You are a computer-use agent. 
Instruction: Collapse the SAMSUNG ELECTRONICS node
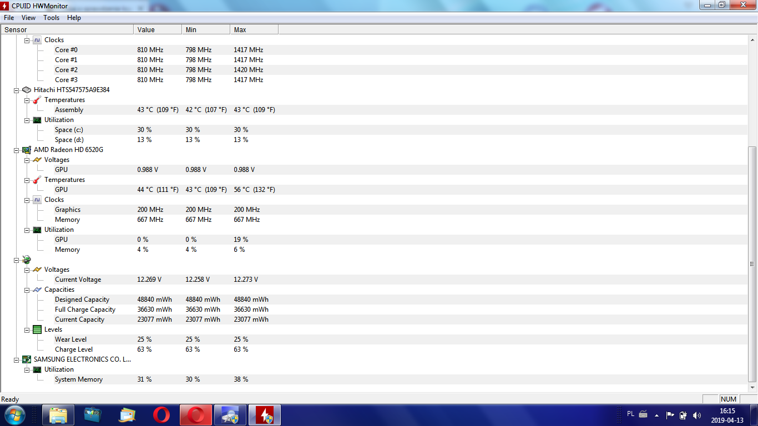pos(16,359)
